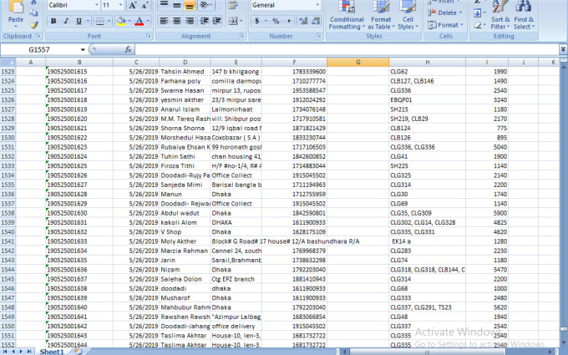Toggle Center text alignment
The width and height of the screenshot is (568, 355).
pos(177,21)
